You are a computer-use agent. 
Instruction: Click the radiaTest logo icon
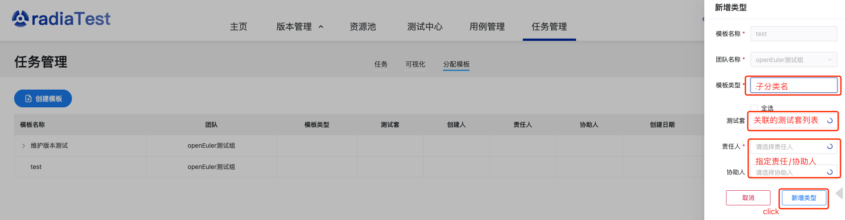click(20, 19)
